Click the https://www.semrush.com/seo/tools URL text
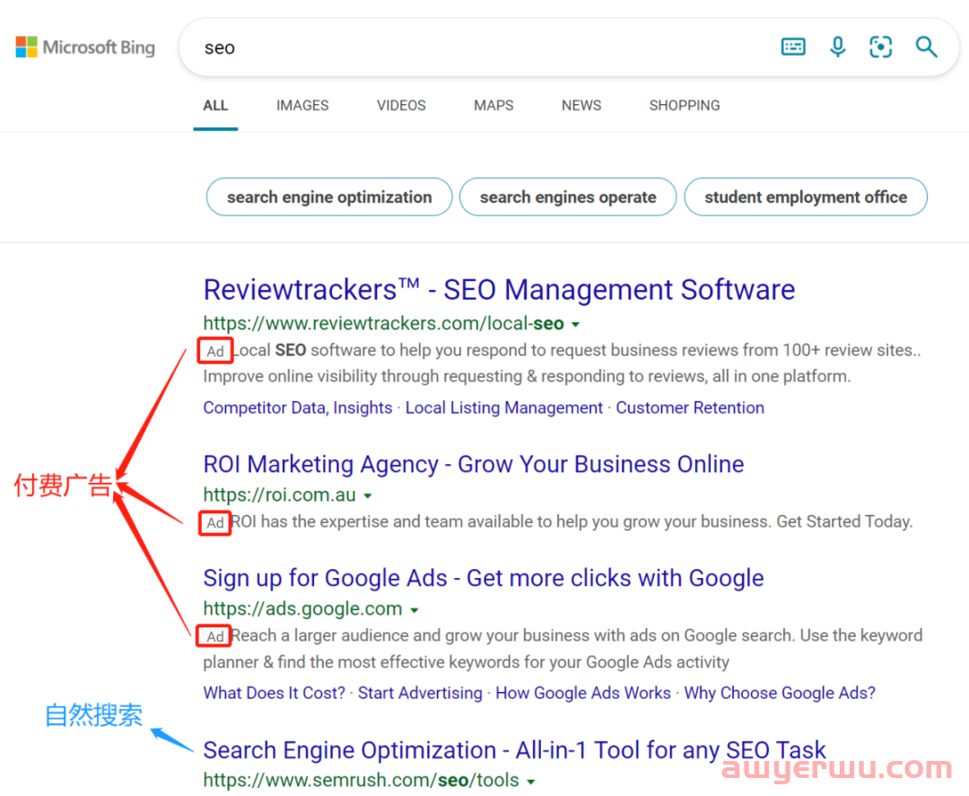The image size is (969, 796). point(361,780)
